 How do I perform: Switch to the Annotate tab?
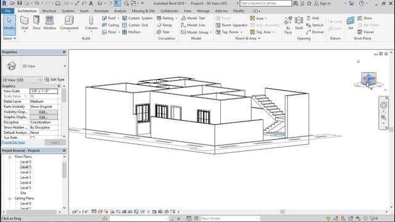[x=101, y=11]
